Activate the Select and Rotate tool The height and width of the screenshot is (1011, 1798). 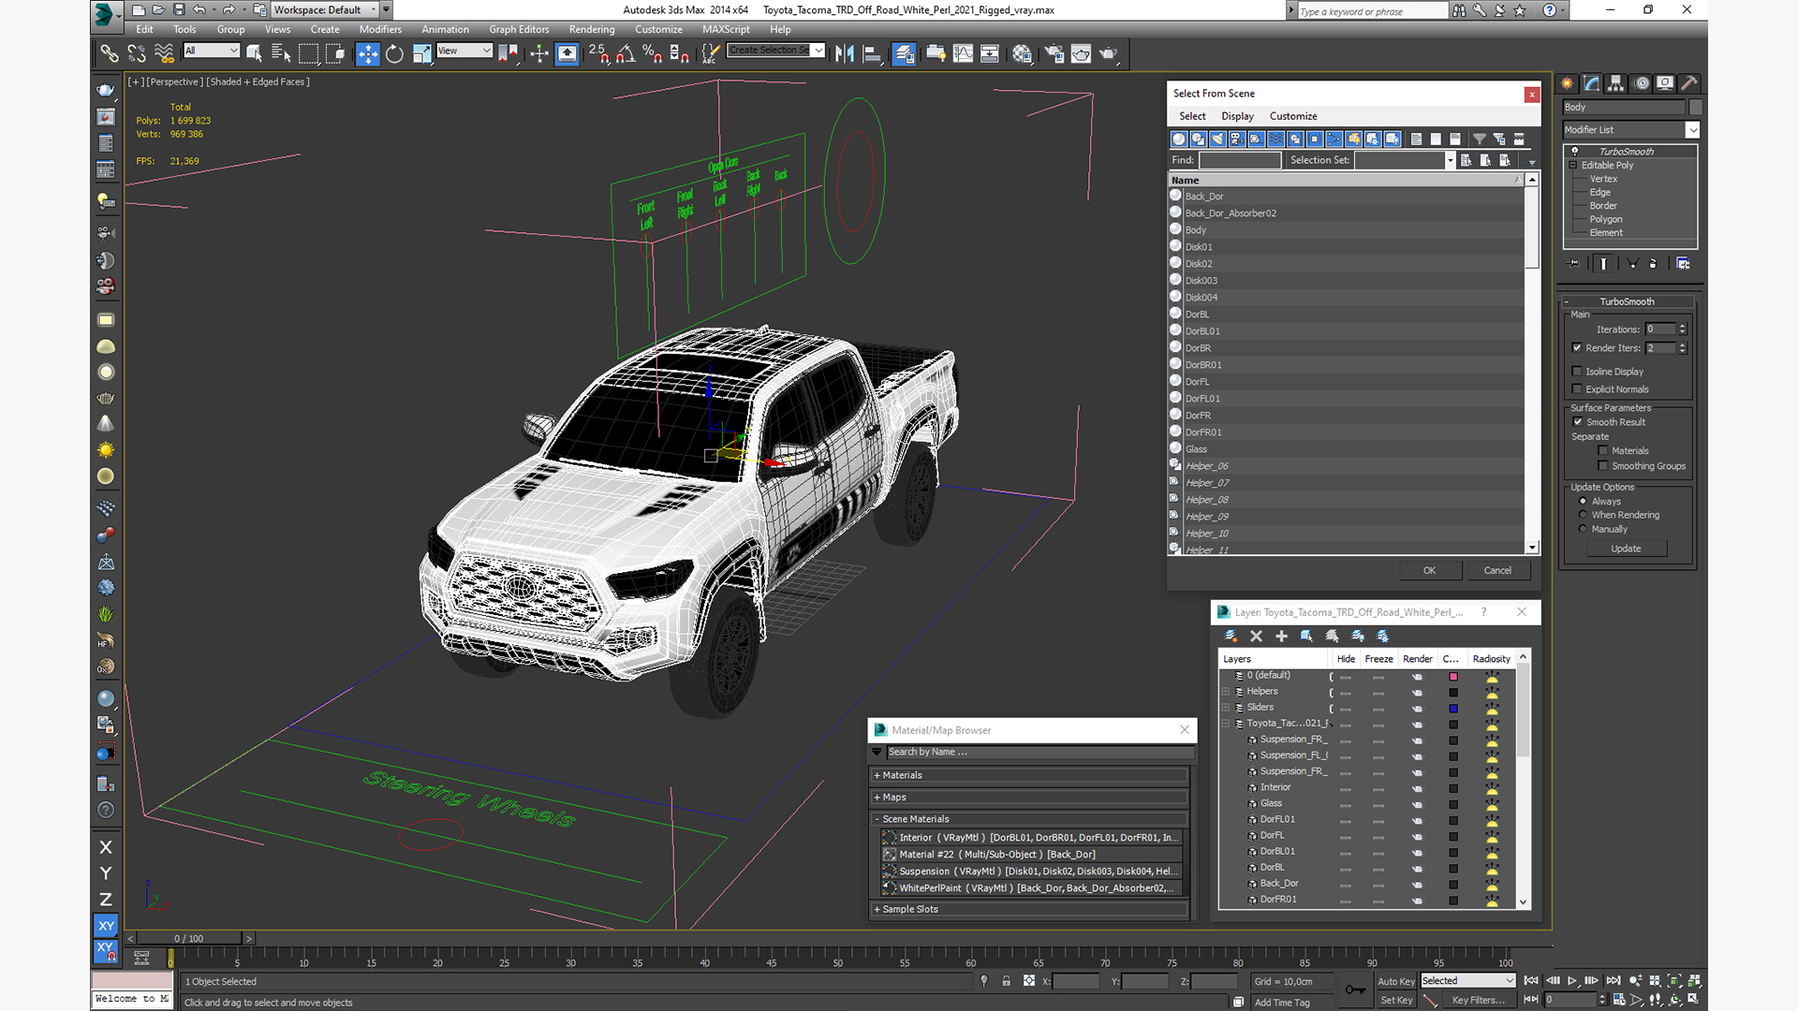coord(394,54)
